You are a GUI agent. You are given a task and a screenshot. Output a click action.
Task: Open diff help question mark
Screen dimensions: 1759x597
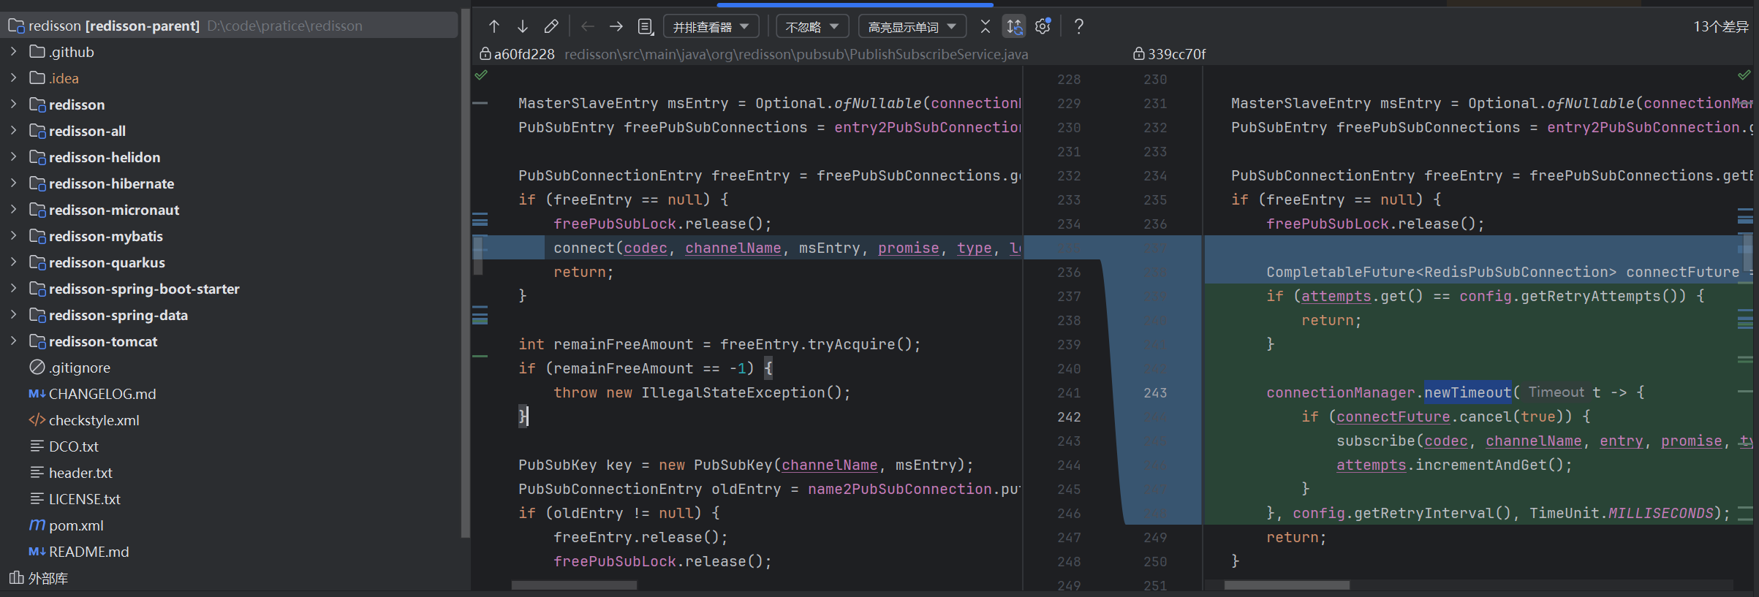pos(1078,26)
